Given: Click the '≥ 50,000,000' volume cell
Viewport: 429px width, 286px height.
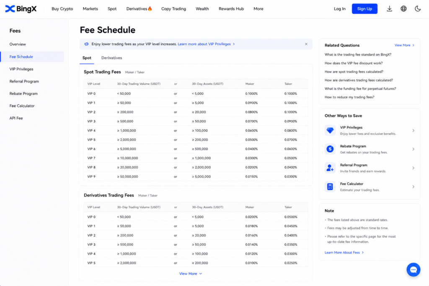Looking at the screenshot, I should [127, 177].
